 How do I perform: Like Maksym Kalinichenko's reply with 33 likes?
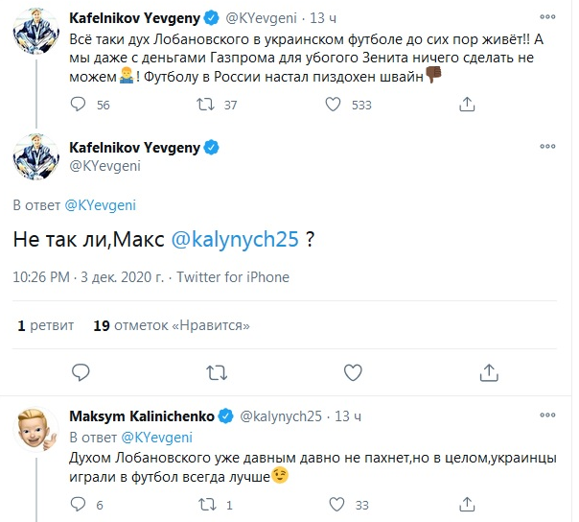click(334, 504)
